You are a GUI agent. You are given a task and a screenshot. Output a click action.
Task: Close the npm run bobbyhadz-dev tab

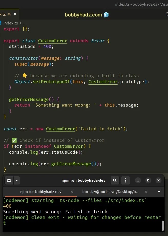click(x=72, y=192)
